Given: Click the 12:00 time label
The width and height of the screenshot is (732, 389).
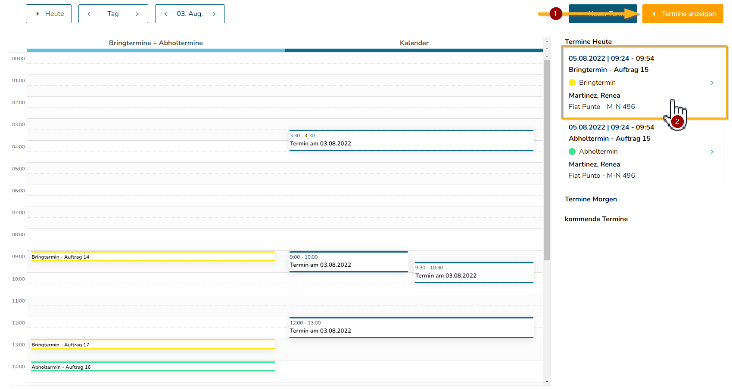Looking at the screenshot, I should click(19, 323).
